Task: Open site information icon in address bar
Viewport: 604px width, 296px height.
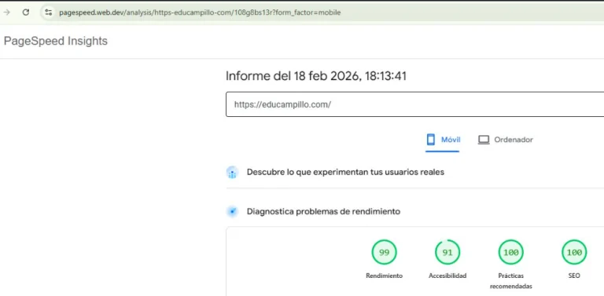Action: click(48, 13)
